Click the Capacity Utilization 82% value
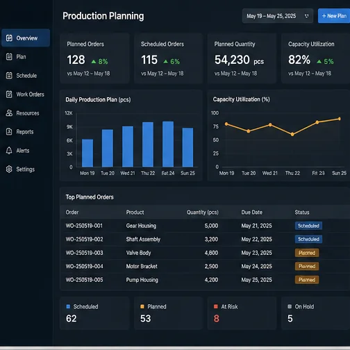The image size is (350, 350). pyautogui.click(x=299, y=60)
